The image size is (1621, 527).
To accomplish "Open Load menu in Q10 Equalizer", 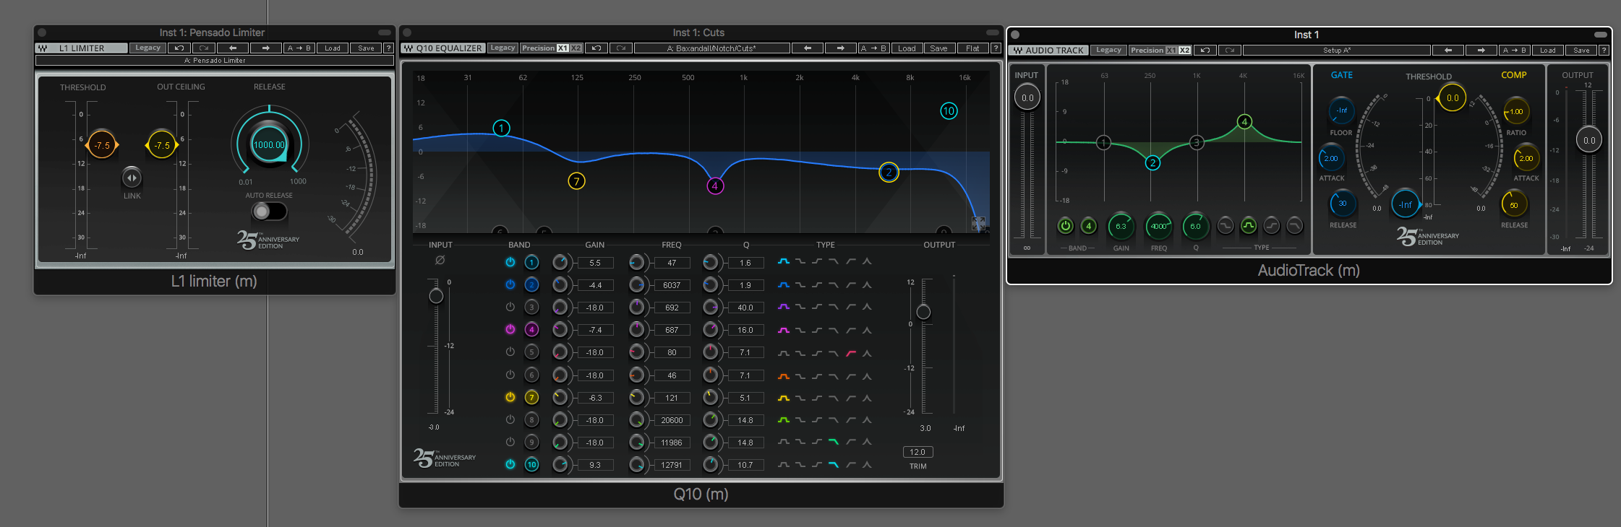I will pyautogui.click(x=907, y=48).
